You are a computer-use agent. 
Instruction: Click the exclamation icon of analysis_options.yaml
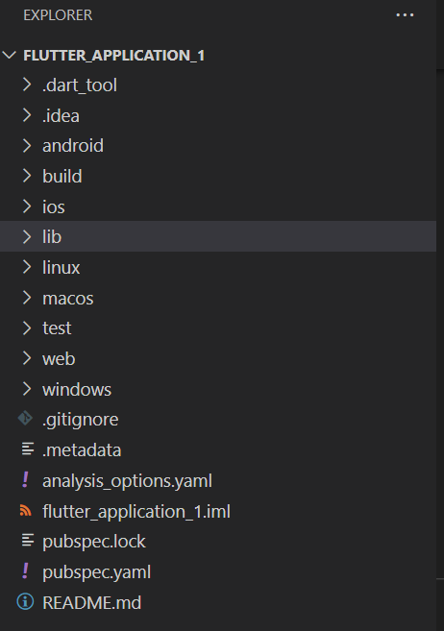25,480
